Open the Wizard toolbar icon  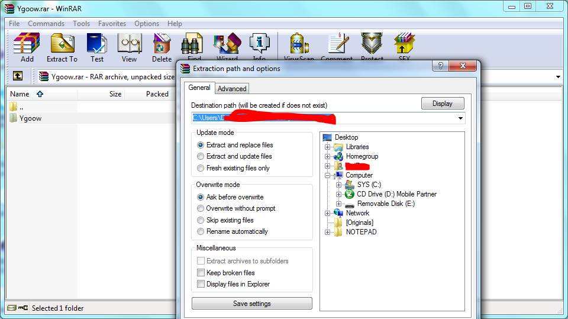pos(227,43)
